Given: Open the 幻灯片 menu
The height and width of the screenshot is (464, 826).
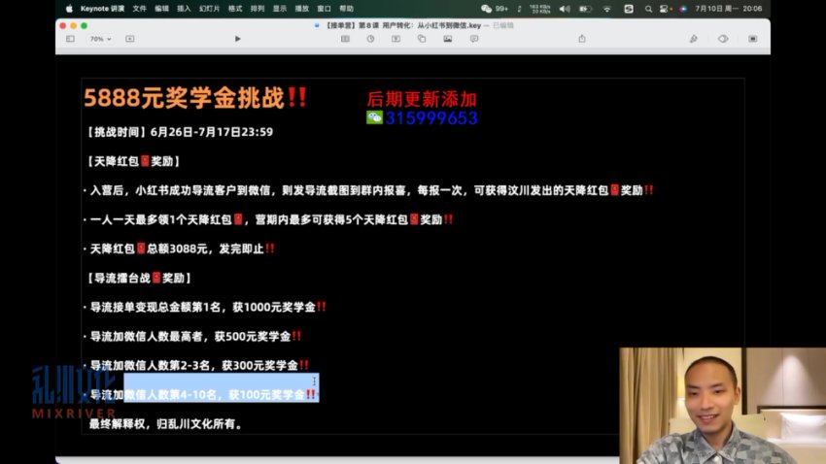Looking at the screenshot, I should coord(210,8).
